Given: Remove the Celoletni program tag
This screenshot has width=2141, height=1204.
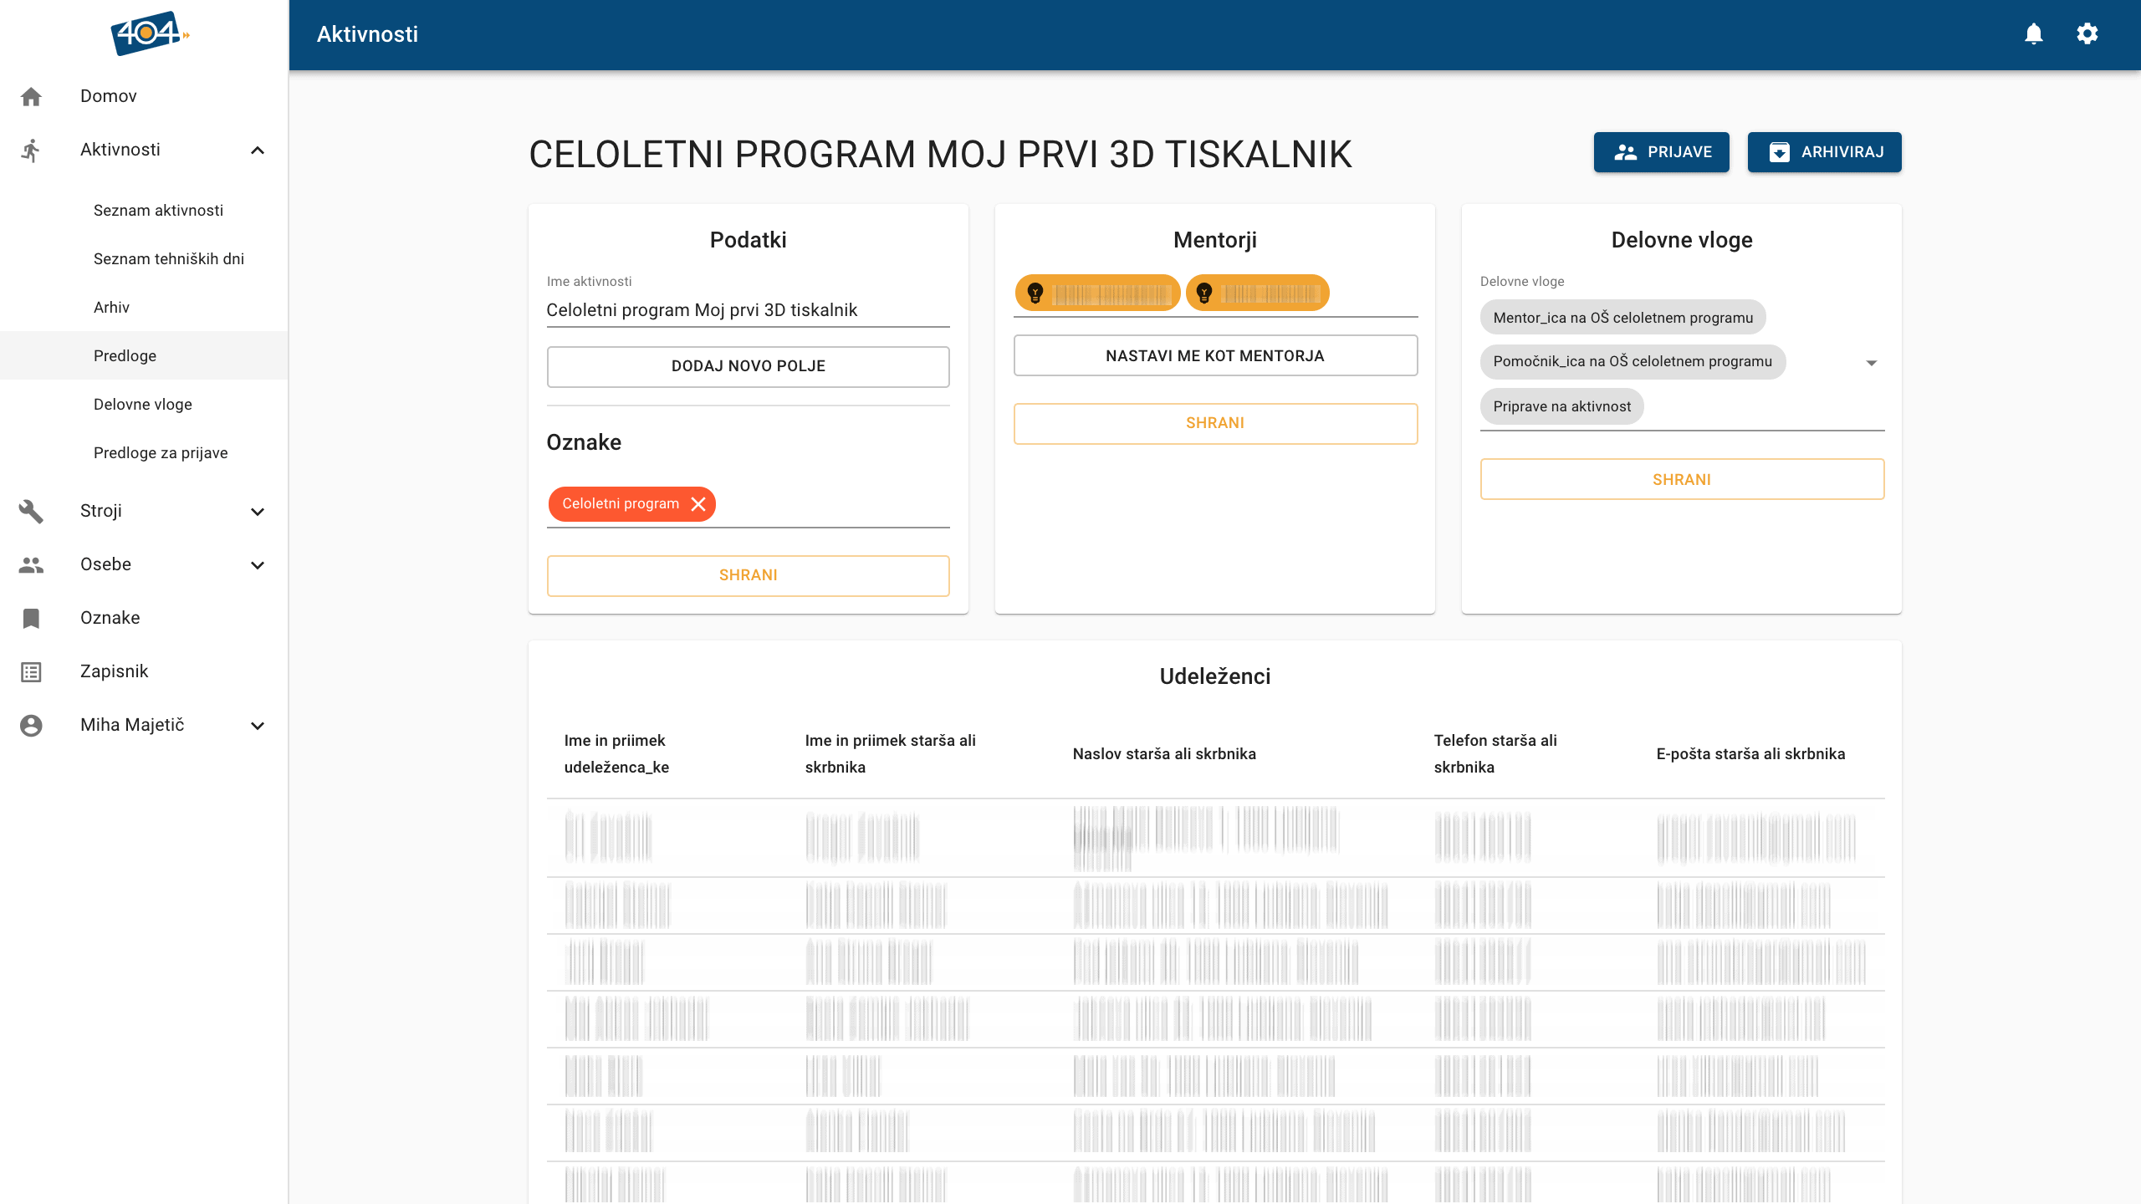Looking at the screenshot, I should (699, 504).
